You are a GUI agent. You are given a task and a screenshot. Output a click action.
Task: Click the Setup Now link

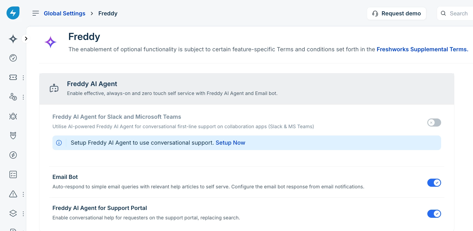(x=230, y=143)
